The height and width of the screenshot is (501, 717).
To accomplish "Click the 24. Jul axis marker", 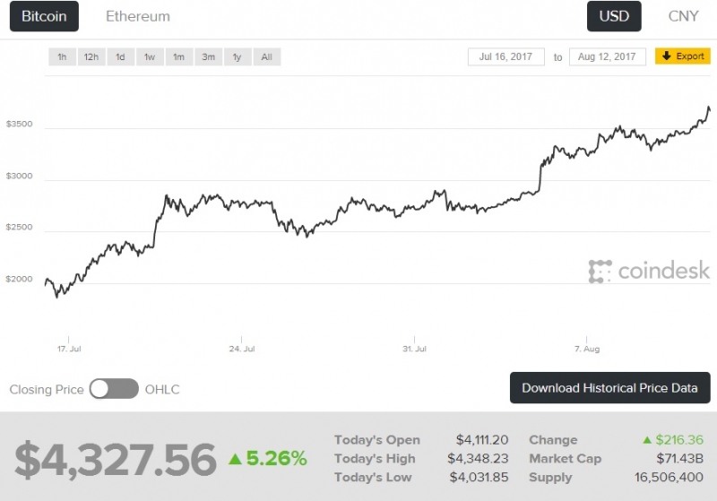I will coord(242,349).
